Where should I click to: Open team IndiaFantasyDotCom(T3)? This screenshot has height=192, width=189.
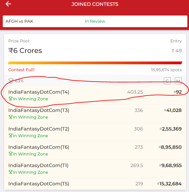[x=39, y=110]
